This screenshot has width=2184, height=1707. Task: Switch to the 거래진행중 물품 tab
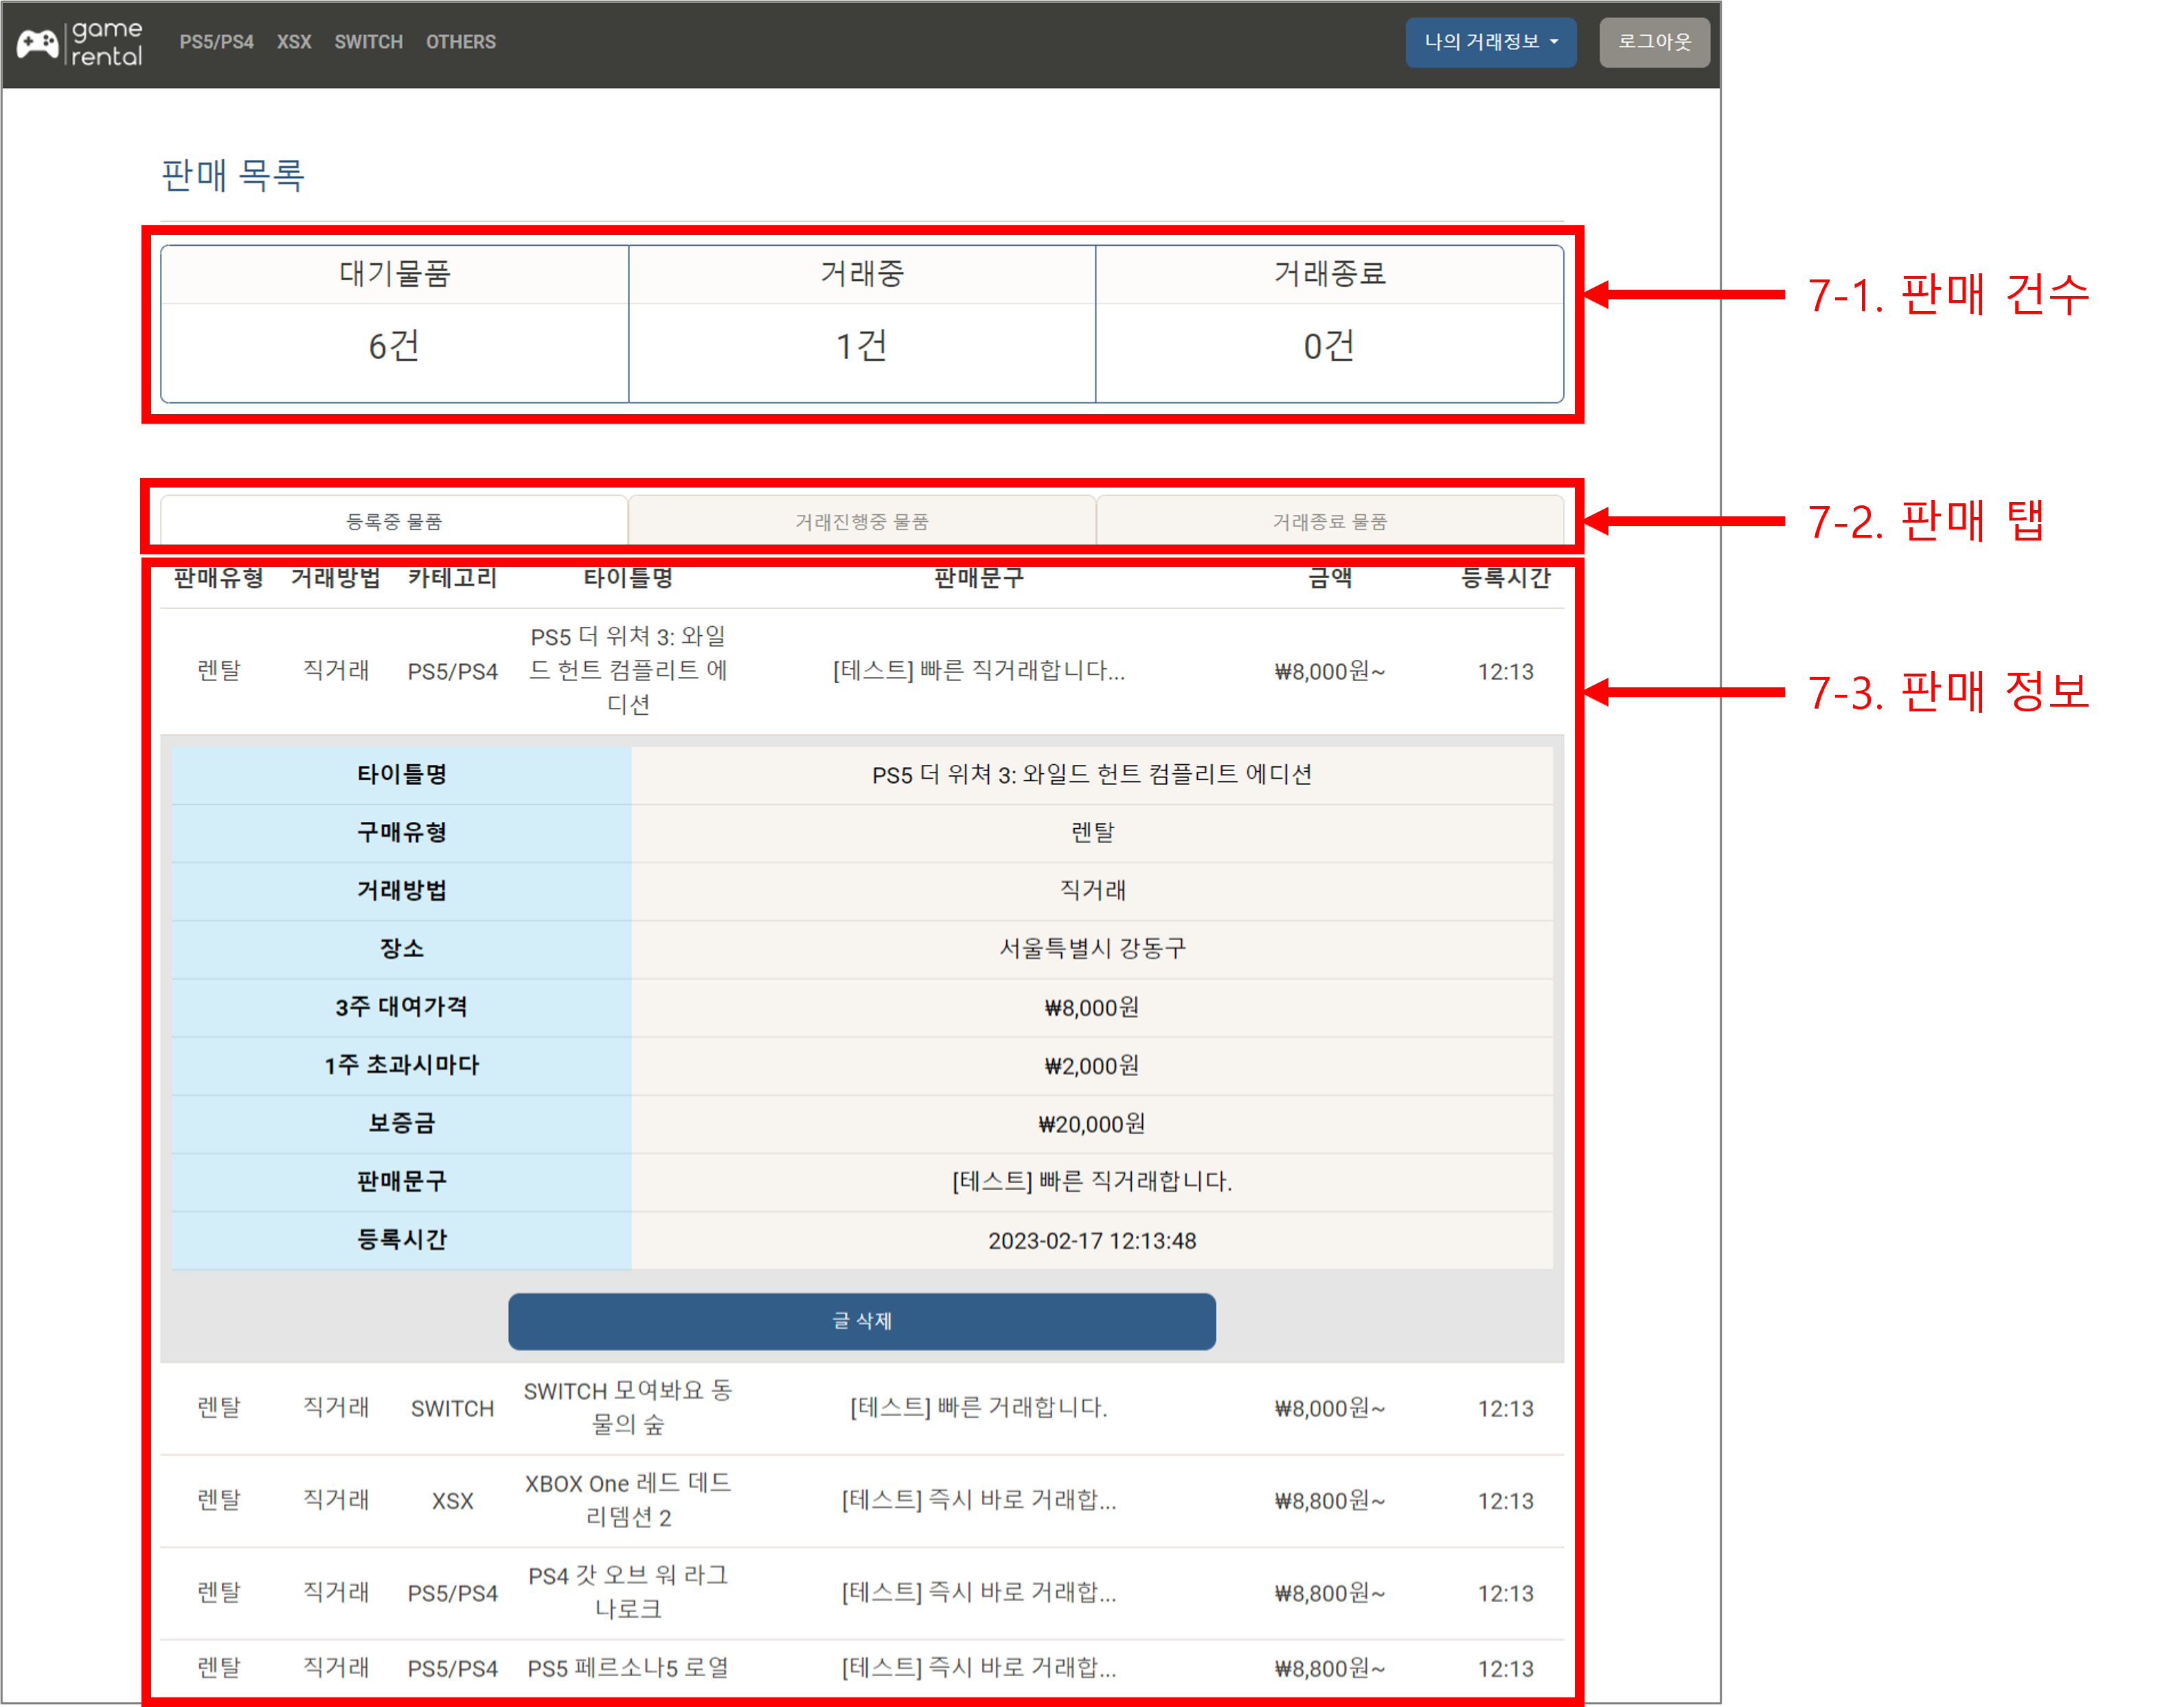point(861,520)
